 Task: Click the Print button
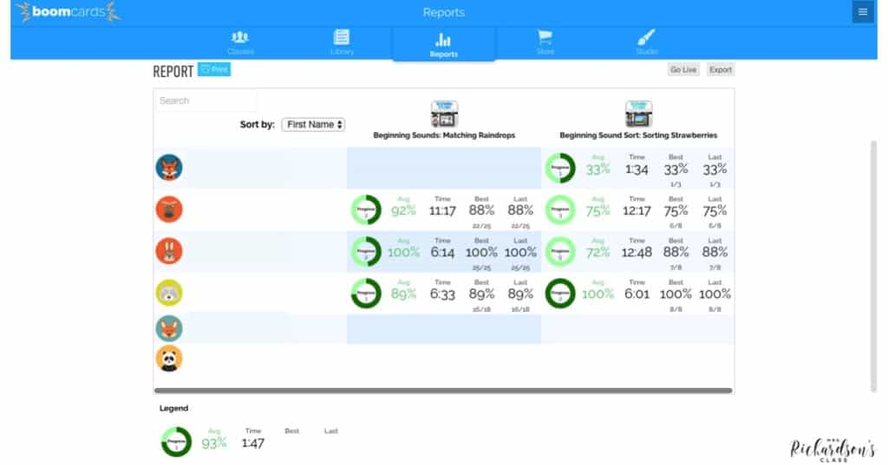[x=214, y=69]
